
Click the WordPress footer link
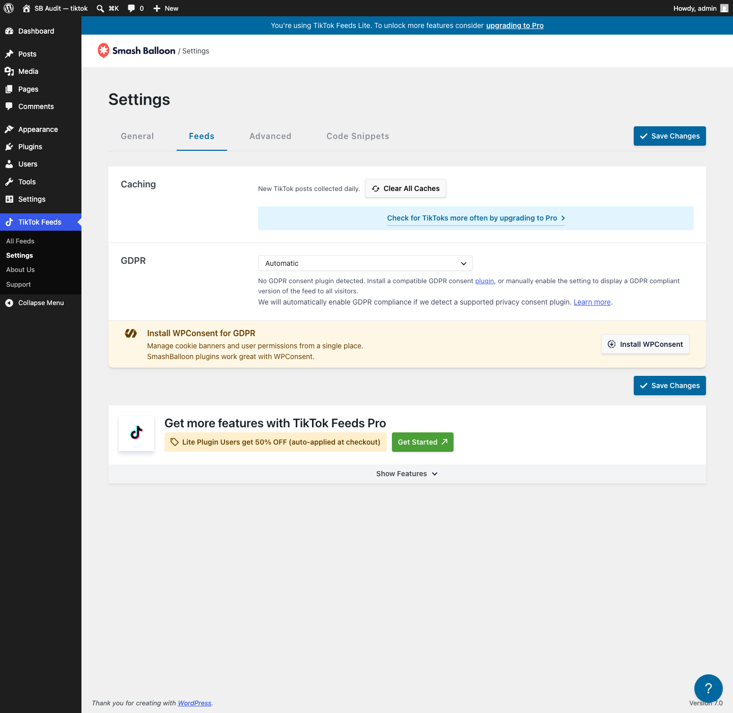pyautogui.click(x=194, y=703)
